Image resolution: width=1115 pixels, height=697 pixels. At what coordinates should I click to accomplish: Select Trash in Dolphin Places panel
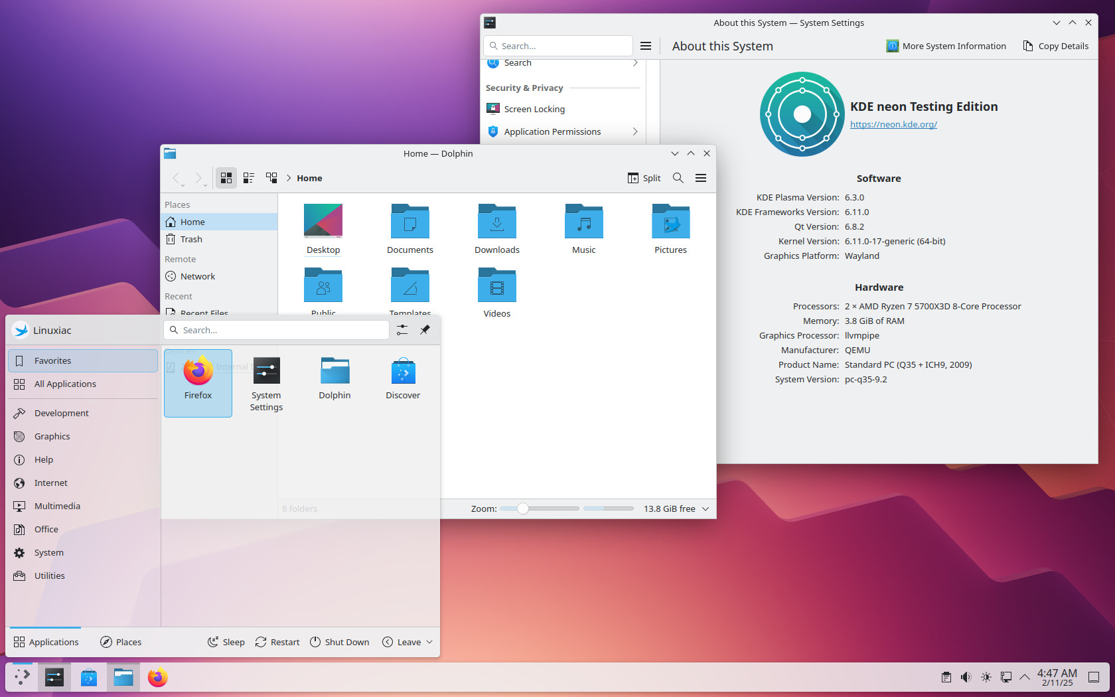click(220, 239)
